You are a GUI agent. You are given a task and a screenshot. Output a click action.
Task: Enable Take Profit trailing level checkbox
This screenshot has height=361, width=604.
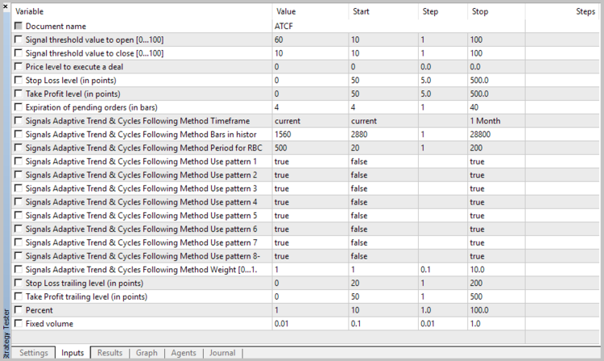(x=18, y=297)
